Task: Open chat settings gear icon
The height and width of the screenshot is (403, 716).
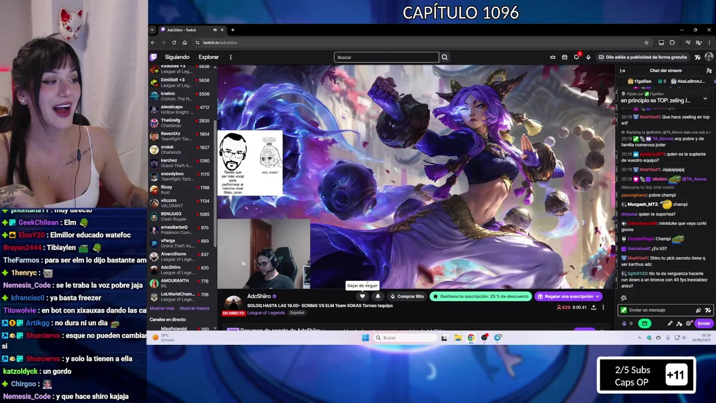Action: tap(689, 324)
